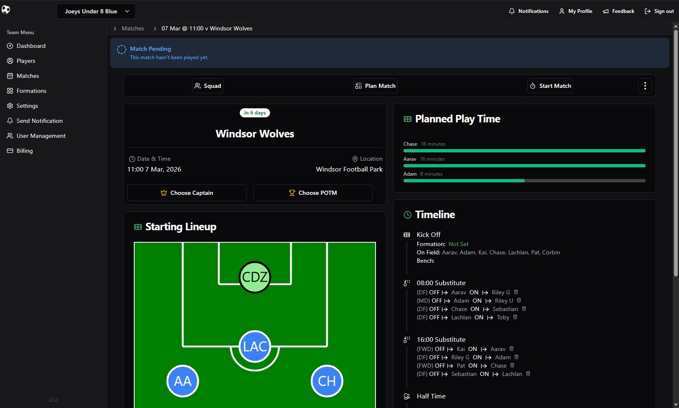
Task: Open the Players section from the sidebar
Action: 26,61
